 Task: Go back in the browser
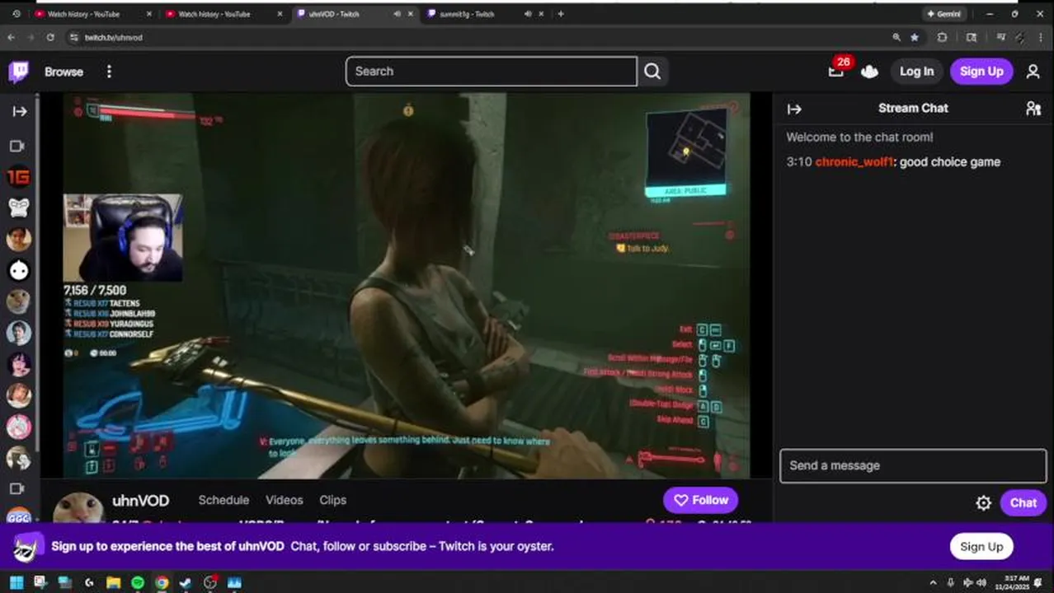click(12, 37)
